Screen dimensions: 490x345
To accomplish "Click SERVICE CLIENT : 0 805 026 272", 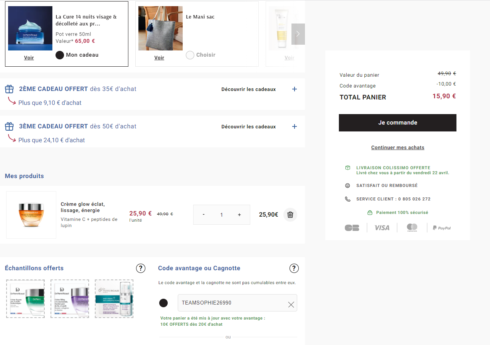I will coord(393,199).
